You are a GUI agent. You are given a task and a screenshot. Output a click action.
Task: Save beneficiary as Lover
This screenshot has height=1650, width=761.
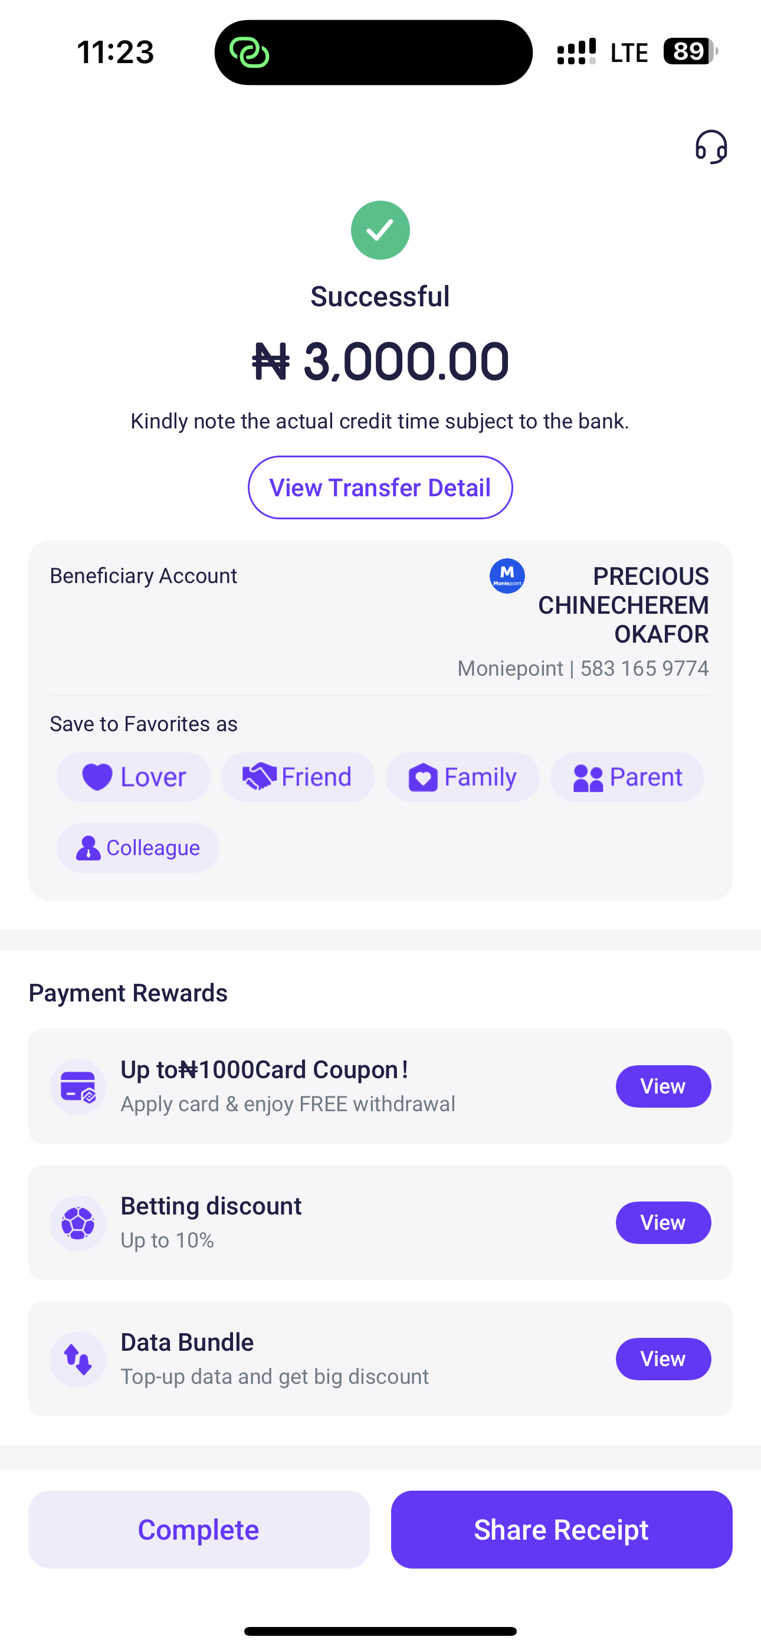[133, 777]
